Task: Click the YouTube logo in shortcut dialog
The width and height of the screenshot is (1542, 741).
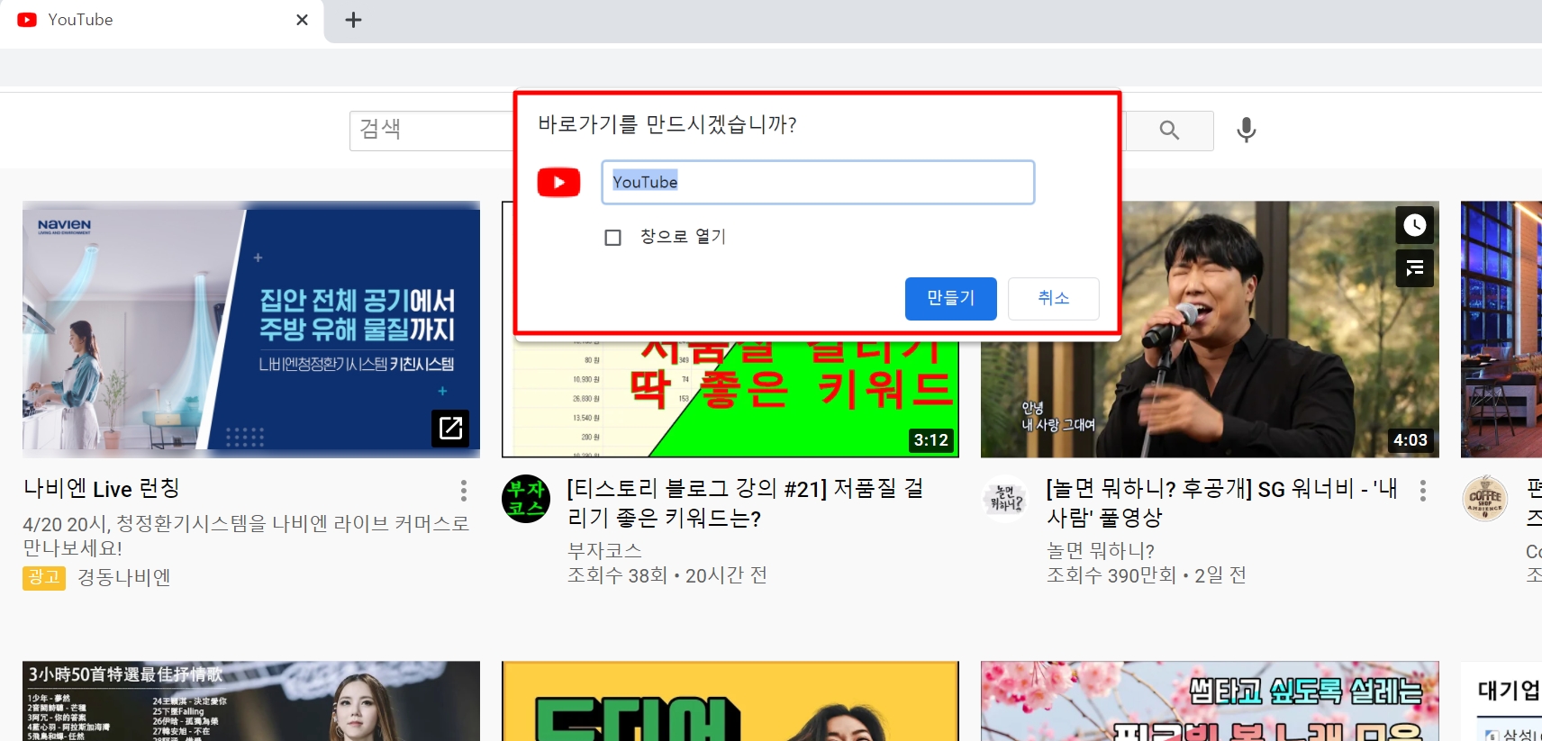Action: (558, 183)
